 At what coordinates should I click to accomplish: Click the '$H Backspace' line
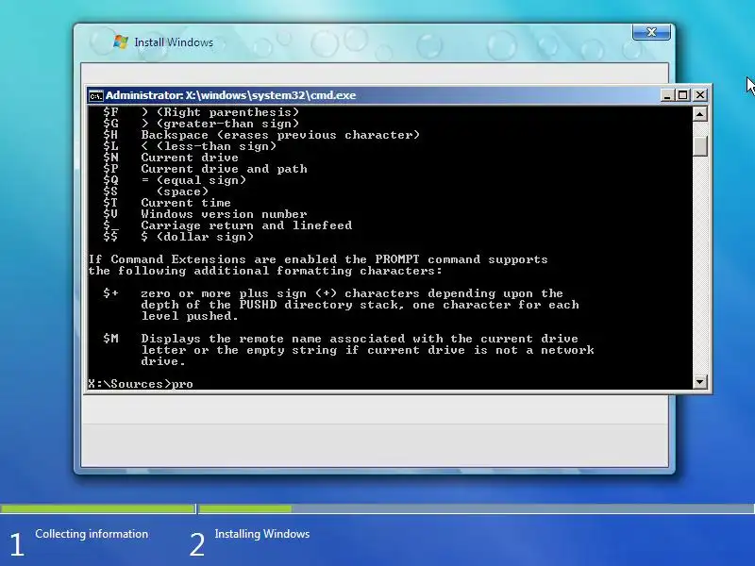click(261, 135)
